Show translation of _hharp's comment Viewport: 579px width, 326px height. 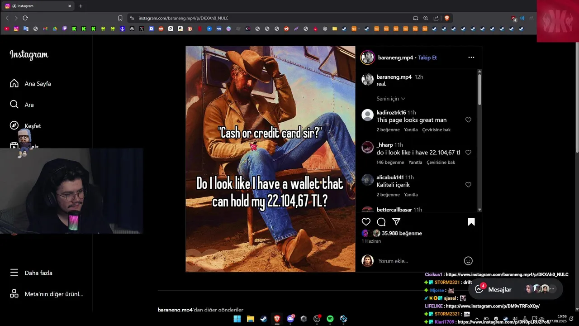click(441, 163)
